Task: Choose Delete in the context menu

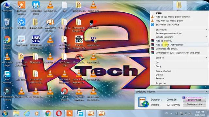Action: point(159,75)
